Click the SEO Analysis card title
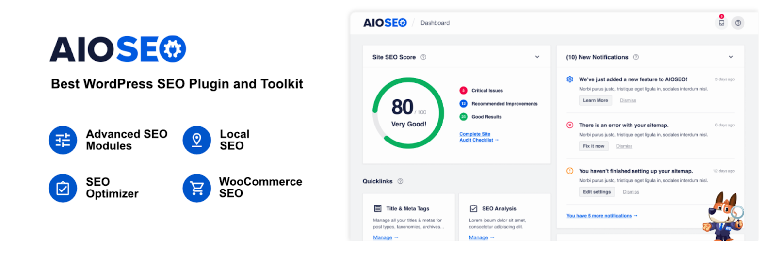 tap(499, 209)
